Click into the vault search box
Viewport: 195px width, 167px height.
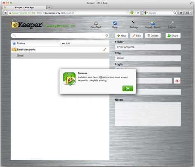(60, 36)
